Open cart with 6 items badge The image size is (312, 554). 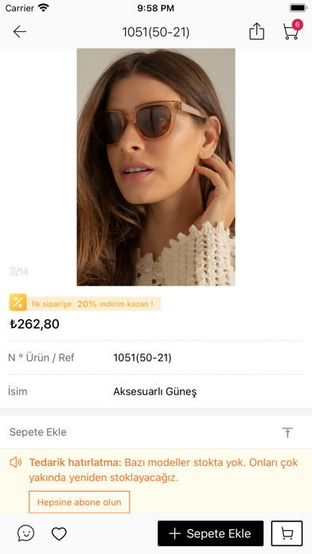click(x=293, y=29)
